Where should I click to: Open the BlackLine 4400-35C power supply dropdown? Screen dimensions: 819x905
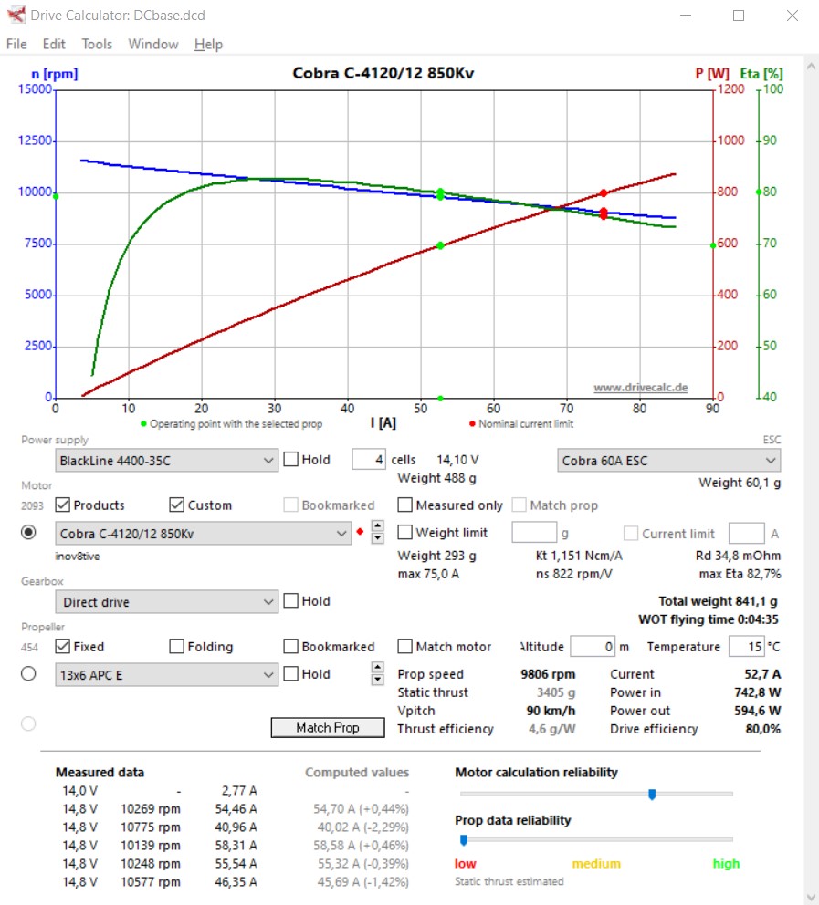[165, 461]
